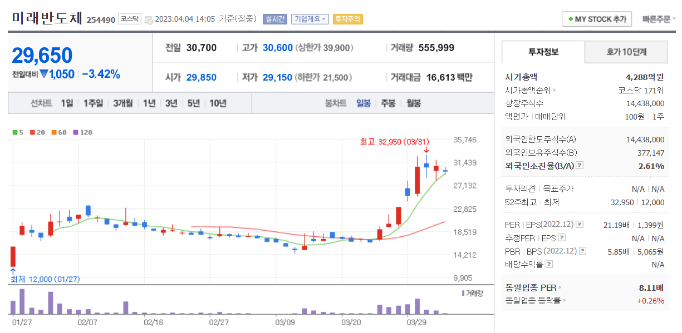Click the 52주최고 최저 value 32,950 | 12,000
The image size is (682, 333).
pyautogui.click(x=637, y=202)
